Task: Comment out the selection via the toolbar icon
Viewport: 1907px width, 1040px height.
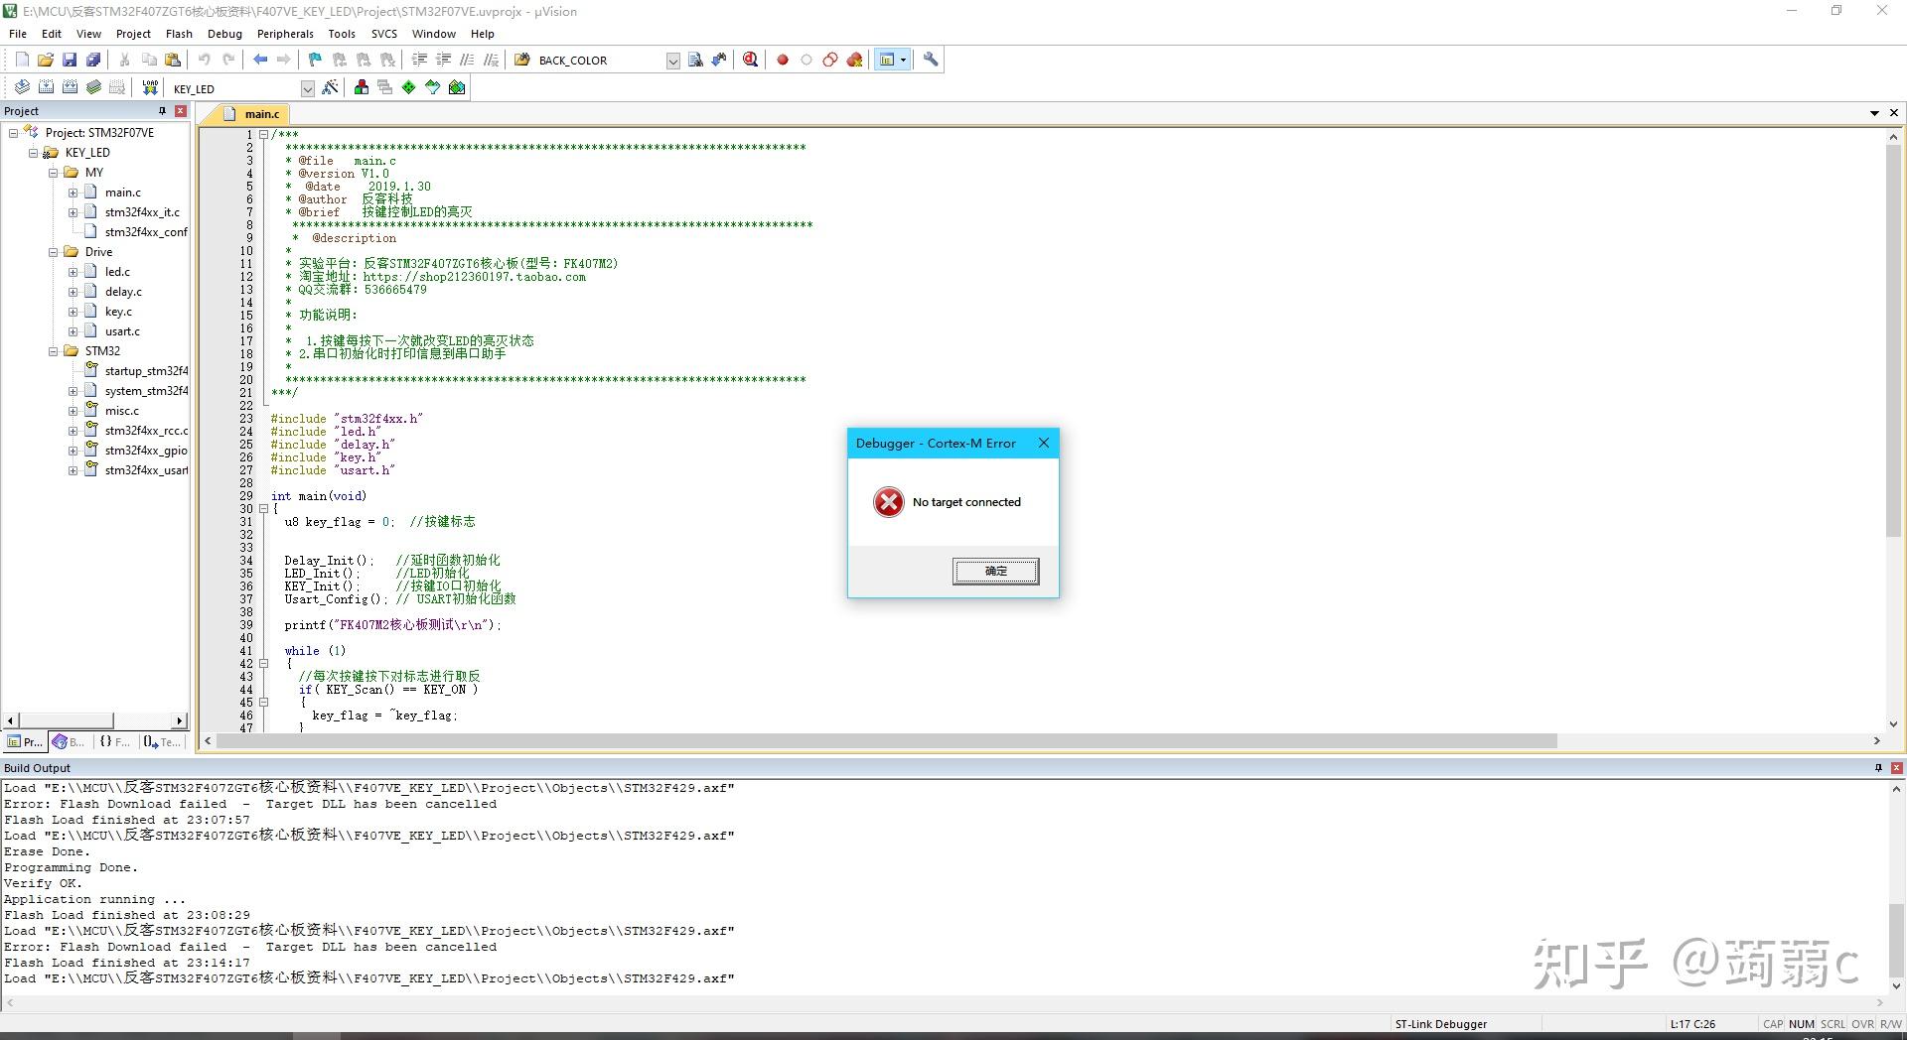Action: (x=467, y=60)
